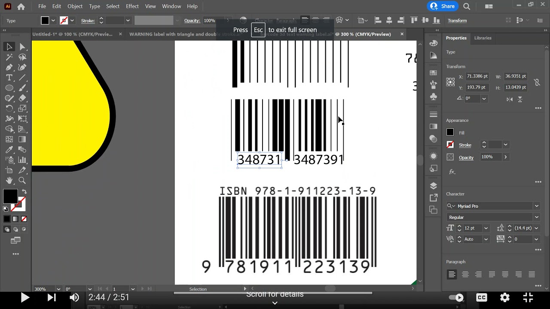Open the Layers panel icon
This screenshot has height=309, width=550.
(x=433, y=186)
